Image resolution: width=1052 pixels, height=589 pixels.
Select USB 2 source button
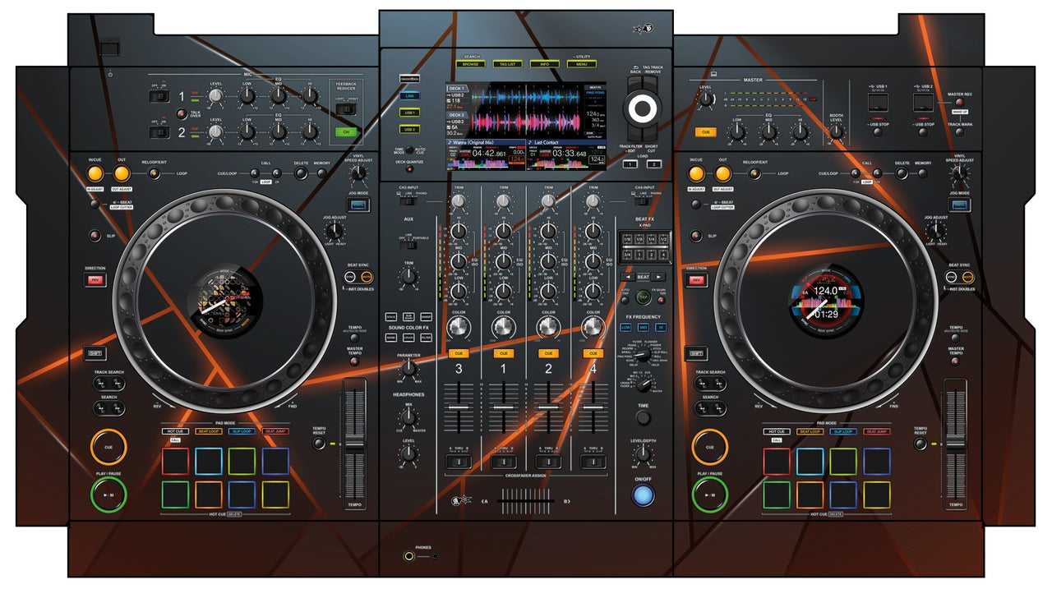(x=409, y=129)
